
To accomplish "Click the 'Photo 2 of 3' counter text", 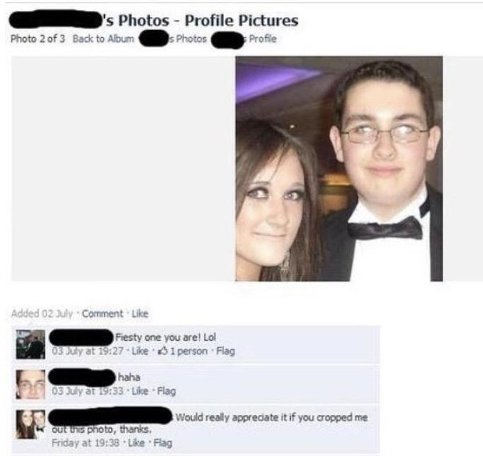I will (37, 39).
